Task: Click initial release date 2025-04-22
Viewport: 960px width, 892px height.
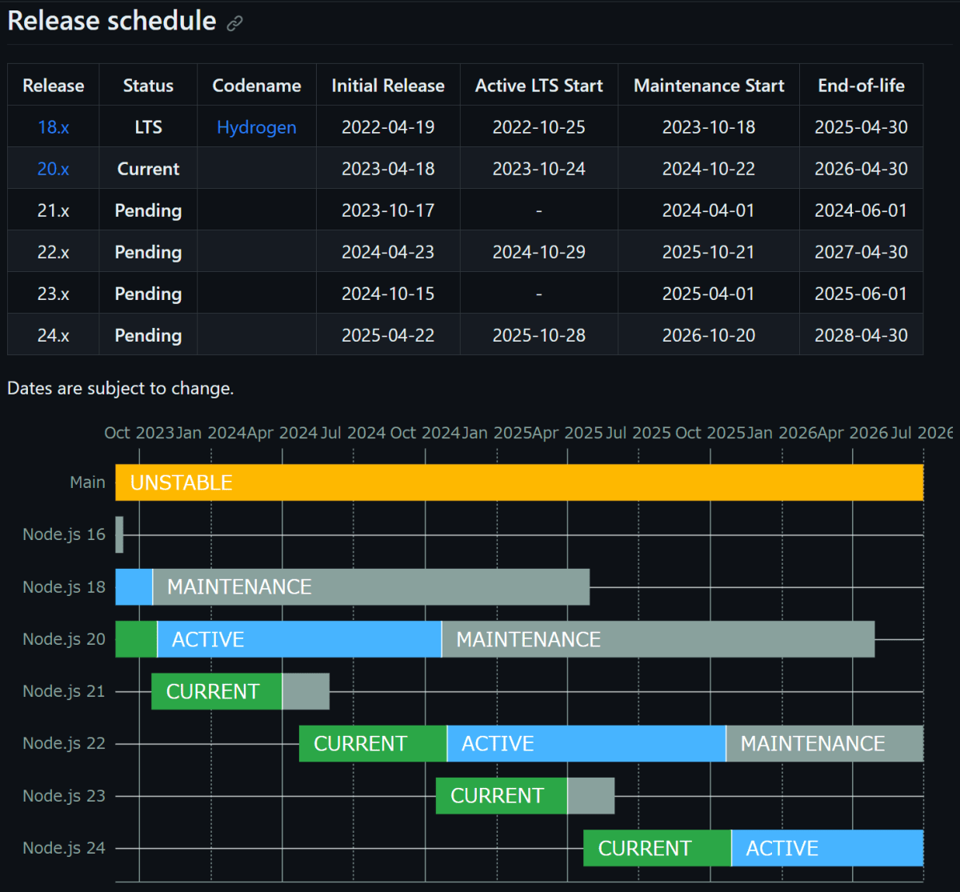Action: [x=388, y=335]
